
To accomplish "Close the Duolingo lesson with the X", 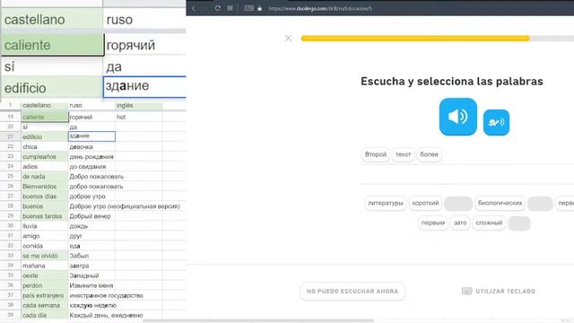I will click(288, 38).
